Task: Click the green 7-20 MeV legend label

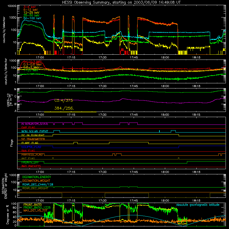Action: coord(31,70)
